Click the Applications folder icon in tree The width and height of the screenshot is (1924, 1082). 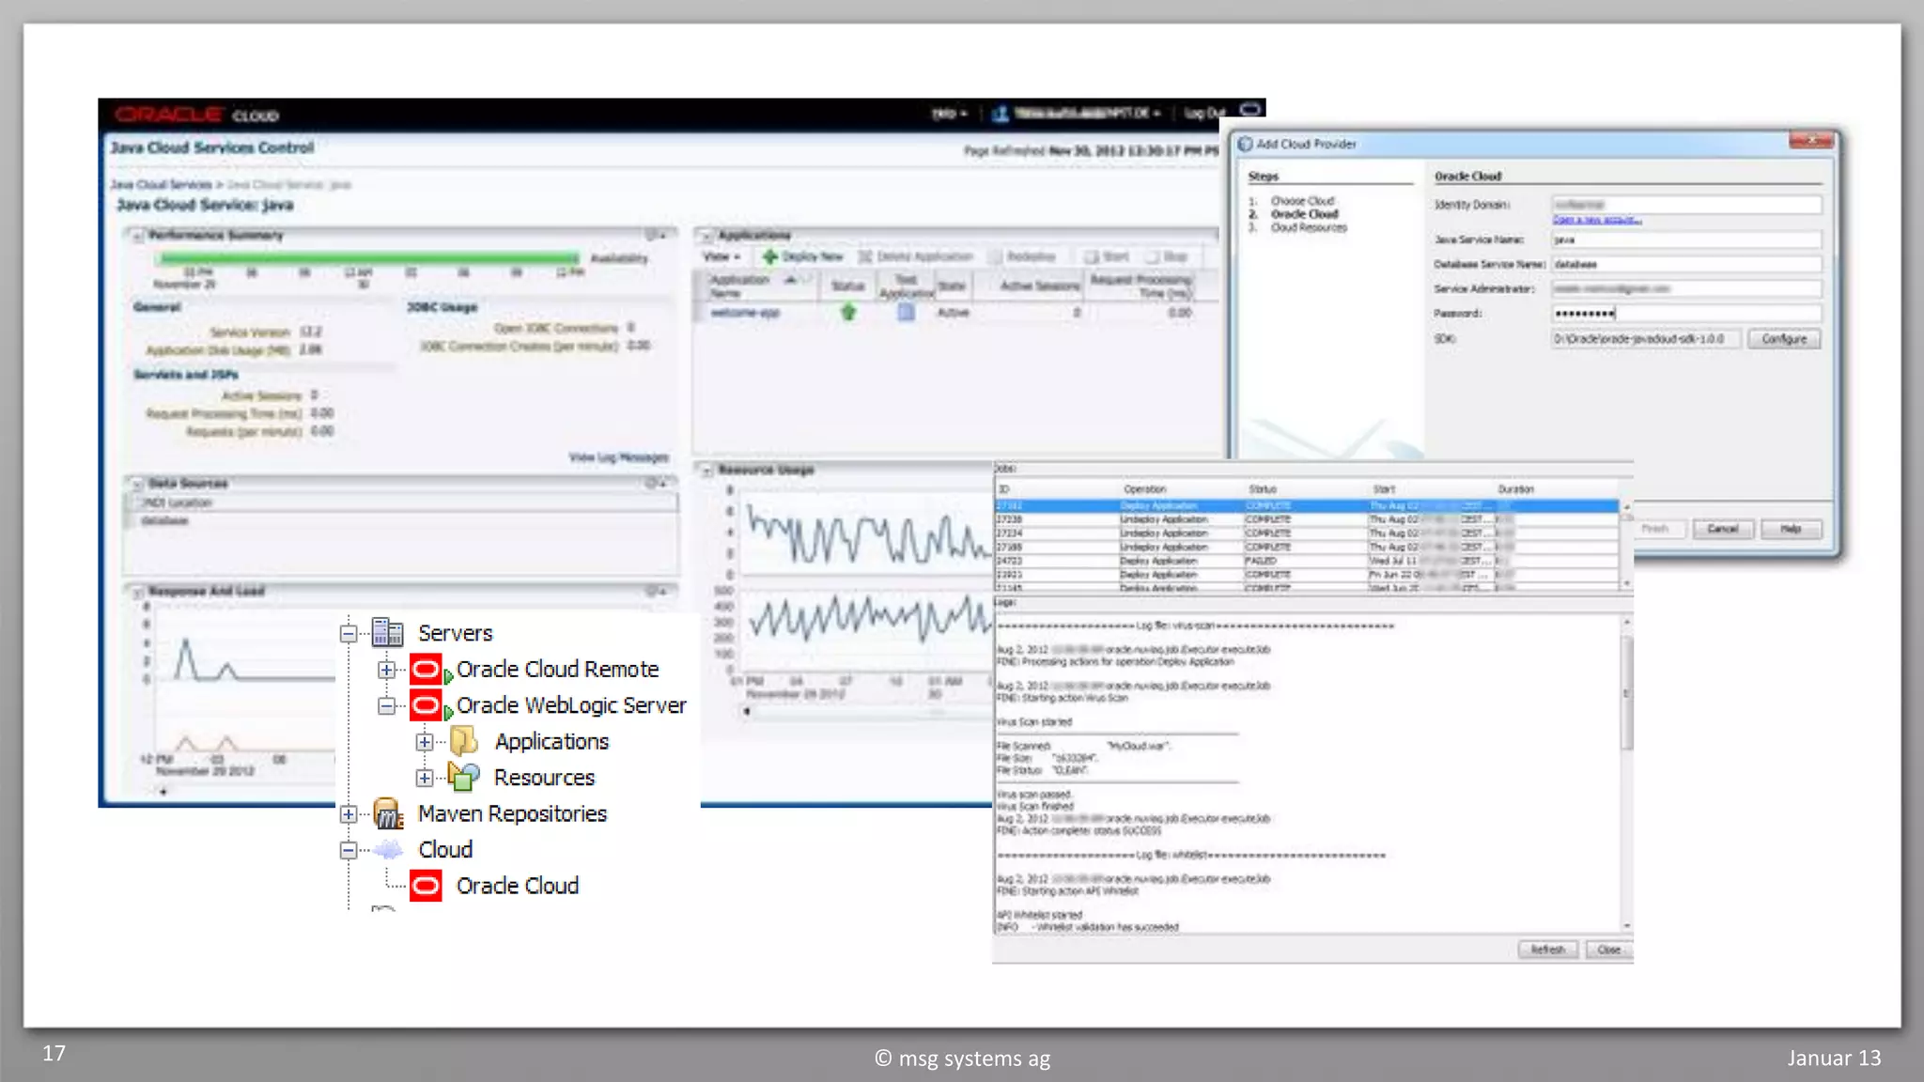[x=463, y=741]
